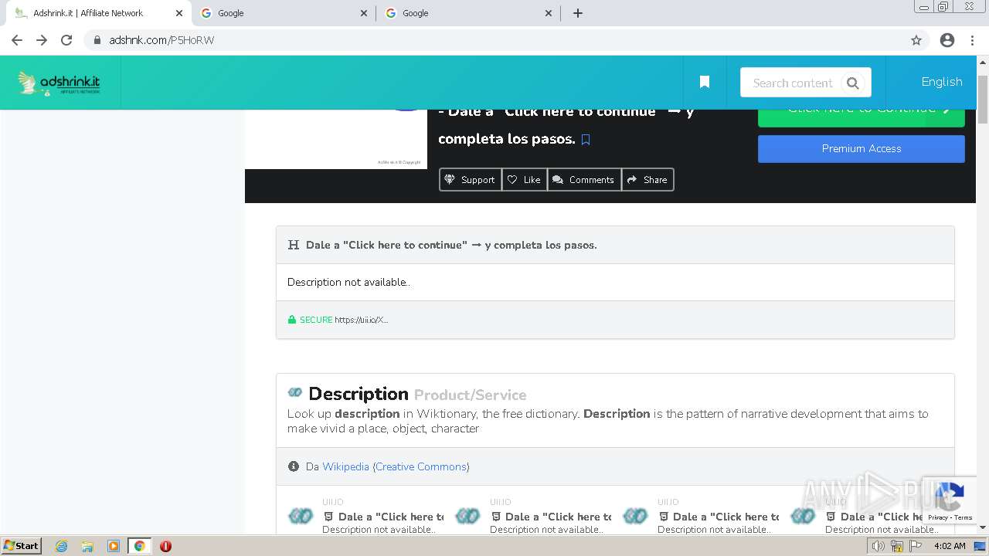Click the address bar URL
This screenshot has height=556, width=989.
(161, 40)
